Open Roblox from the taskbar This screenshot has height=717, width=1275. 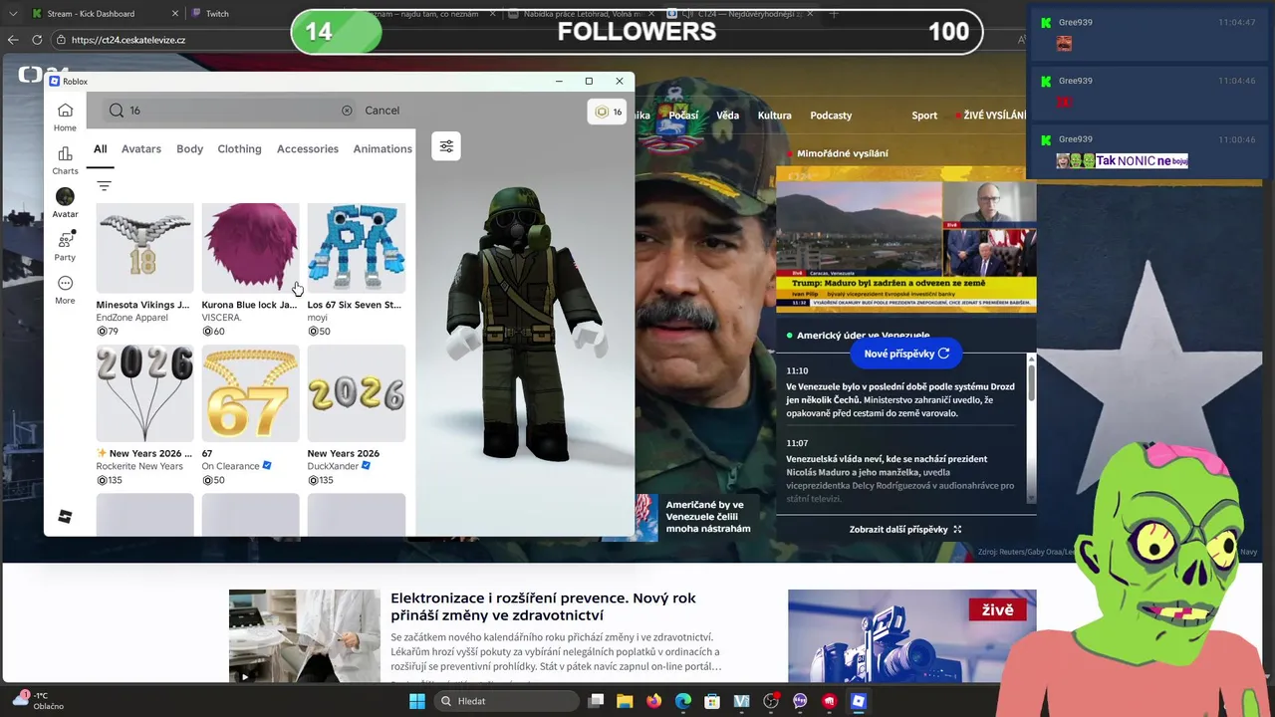pos(858,701)
